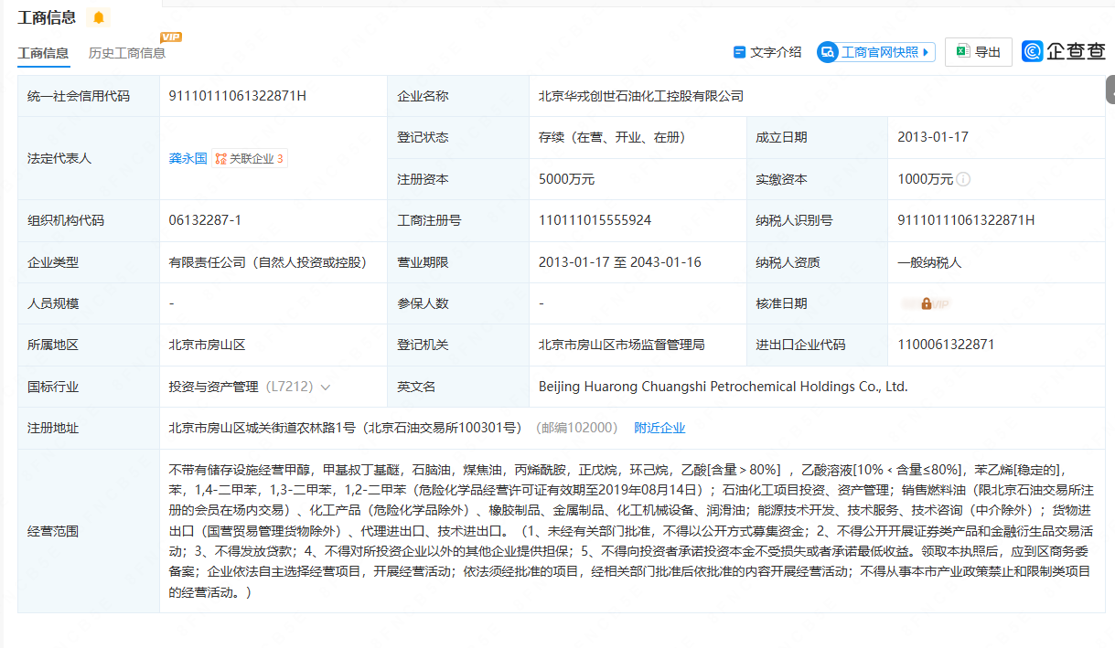Open legal representative 龚永国 link

pos(188,159)
